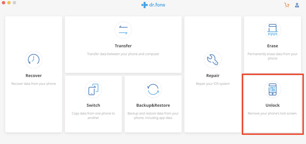Open the user account icon

297,5
